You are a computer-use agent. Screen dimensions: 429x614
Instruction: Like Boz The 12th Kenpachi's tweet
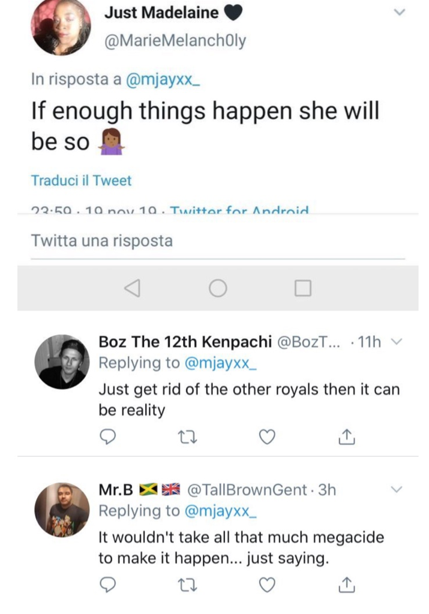(x=267, y=438)
